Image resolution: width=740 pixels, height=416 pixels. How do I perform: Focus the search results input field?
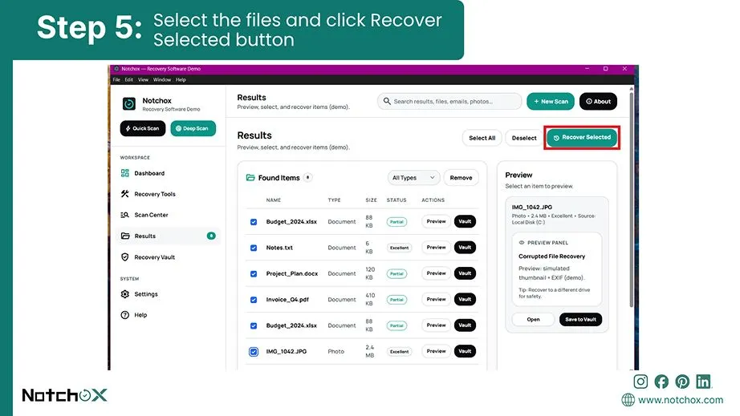(449, 101)
